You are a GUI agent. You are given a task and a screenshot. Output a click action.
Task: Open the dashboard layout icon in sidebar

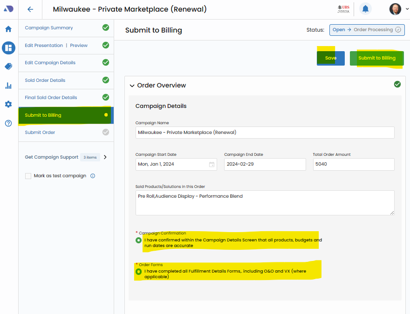[8, 47]
